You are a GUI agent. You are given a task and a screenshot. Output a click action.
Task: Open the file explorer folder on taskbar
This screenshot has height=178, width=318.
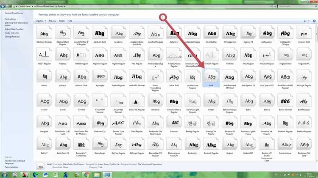tap(97, 175)
